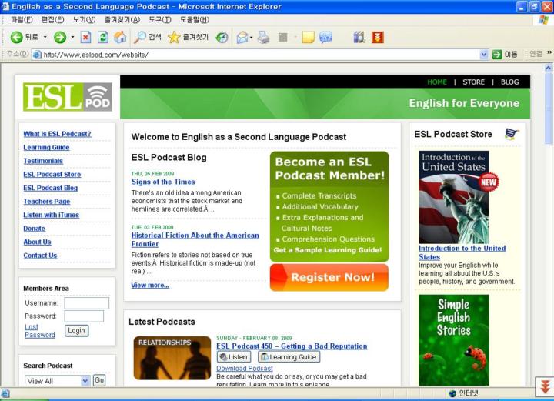This screenshot has height=401, width=554.
Task: Expand the Back button history dropdown arrow
Action: pyautogui.click(x=45, y=37)
